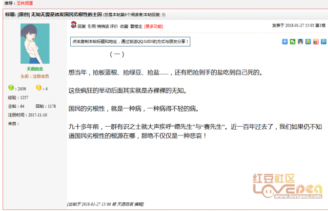Click 看楼主 to view author only

point(136,27)
